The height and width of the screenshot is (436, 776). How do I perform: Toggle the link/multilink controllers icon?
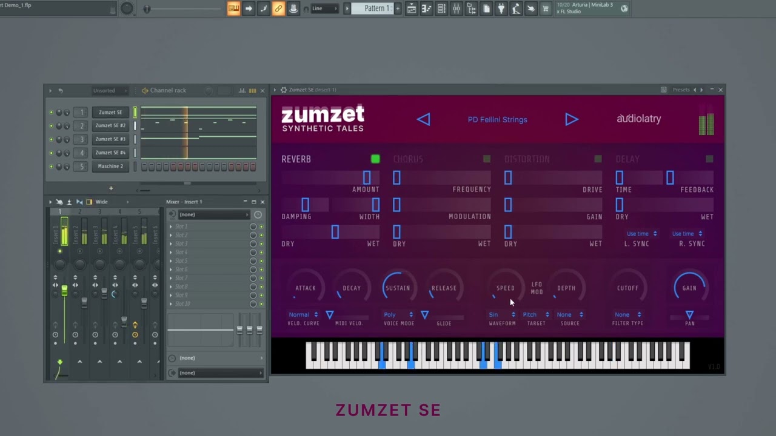278,8
